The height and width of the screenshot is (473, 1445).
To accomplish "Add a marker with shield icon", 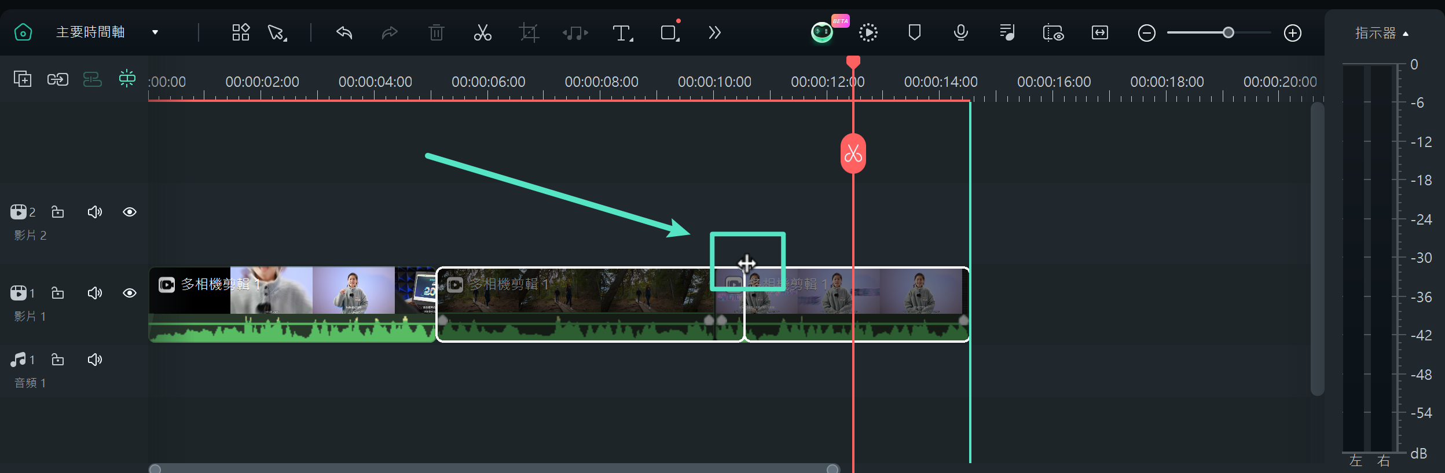I will click(915, 32).
